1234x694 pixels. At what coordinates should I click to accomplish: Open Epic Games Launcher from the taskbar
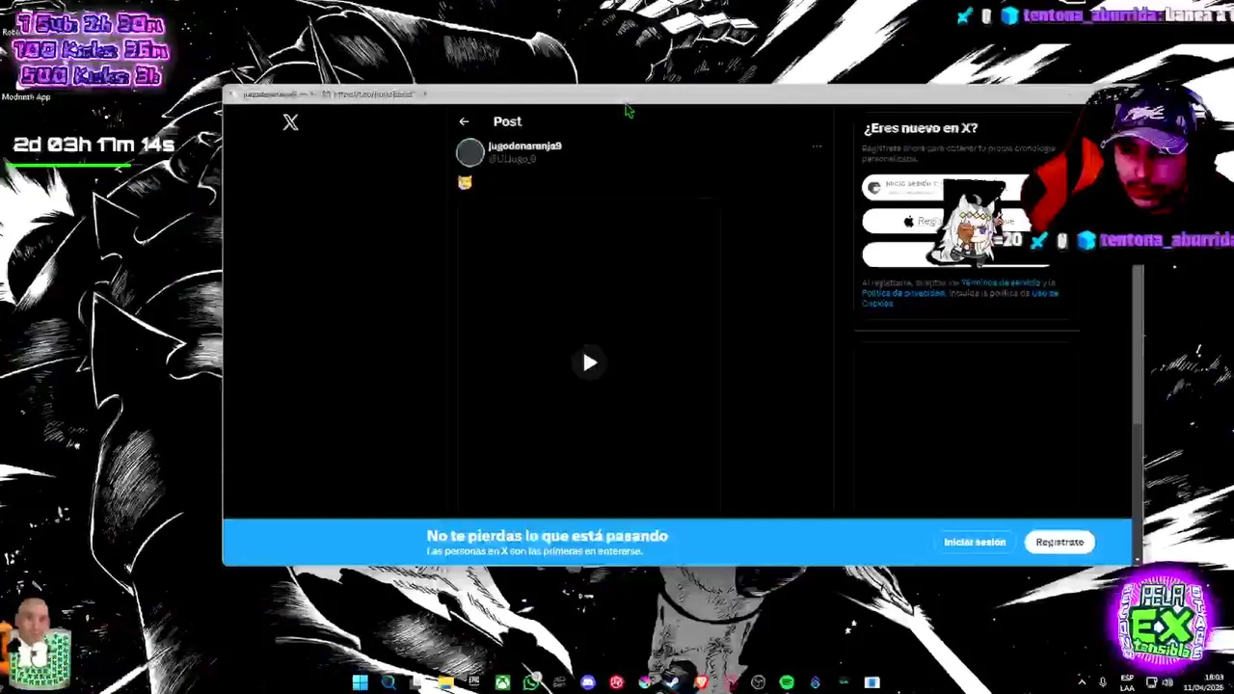(473, 682)
